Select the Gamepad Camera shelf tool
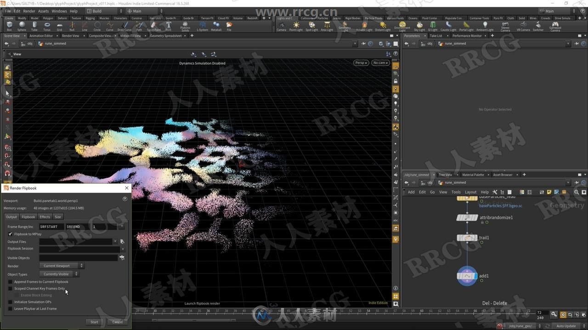The width and height of the screenshot is (588, 330). (x=555, y=27)
